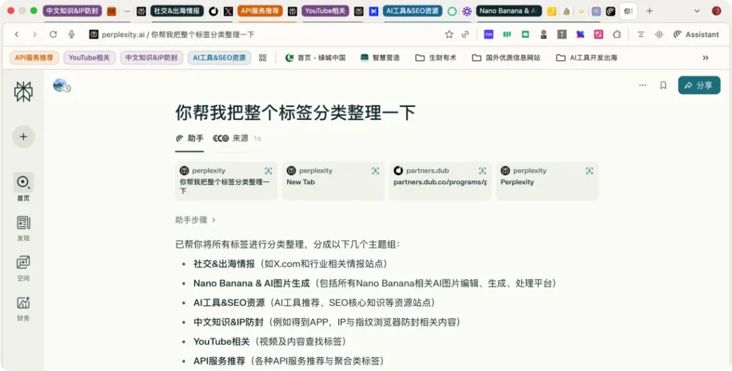Viewport: 732px width, 371px height.
Task: Open the partners.dub source card
Action: (x=440, y=181)
